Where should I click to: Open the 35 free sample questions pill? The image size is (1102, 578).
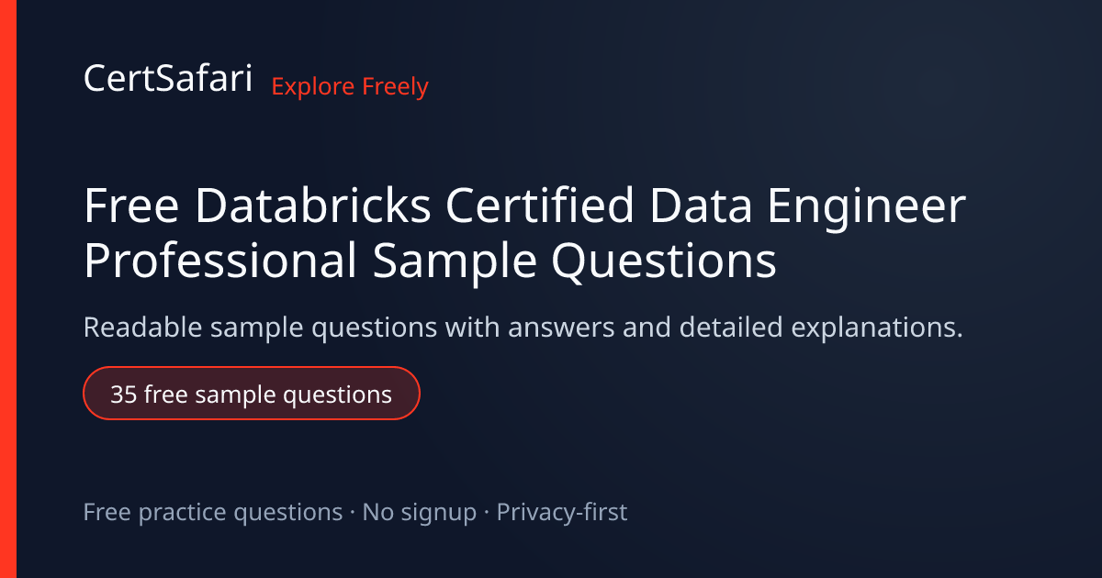pyautogui.click(x=252, y=394)
